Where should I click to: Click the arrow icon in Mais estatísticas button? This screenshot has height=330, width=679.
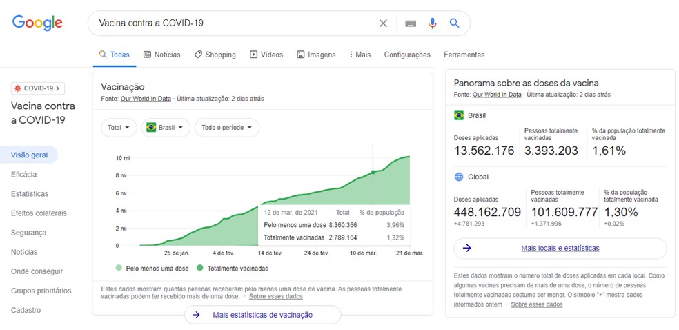[x=196, y=315]
